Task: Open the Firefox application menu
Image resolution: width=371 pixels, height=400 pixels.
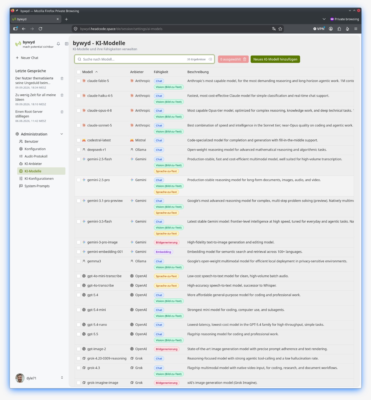Action: (x=356, y=29)
